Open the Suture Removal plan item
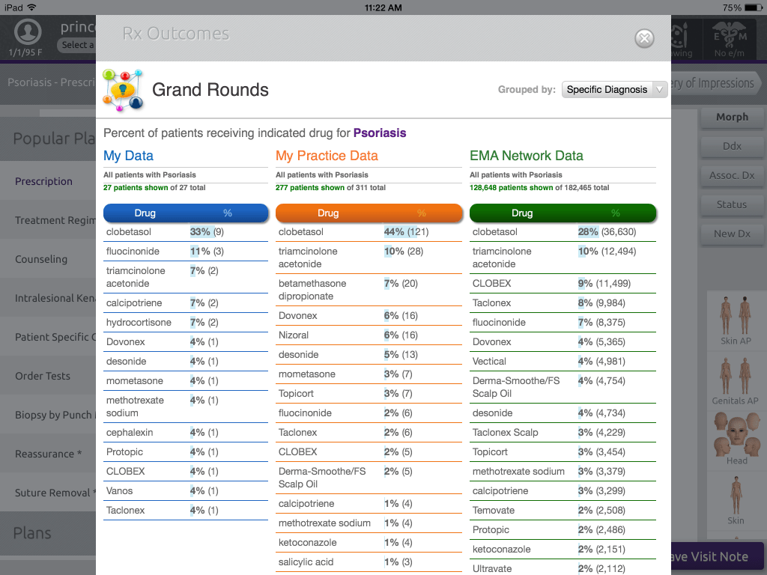 (48, 493)
